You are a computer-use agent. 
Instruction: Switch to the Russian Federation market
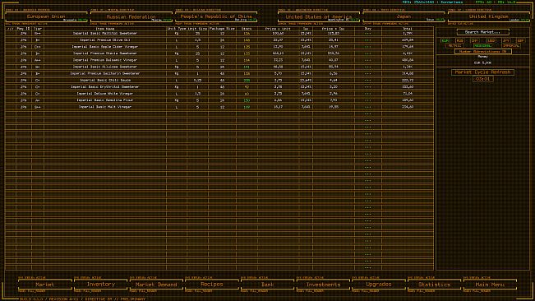pos(131,16)
